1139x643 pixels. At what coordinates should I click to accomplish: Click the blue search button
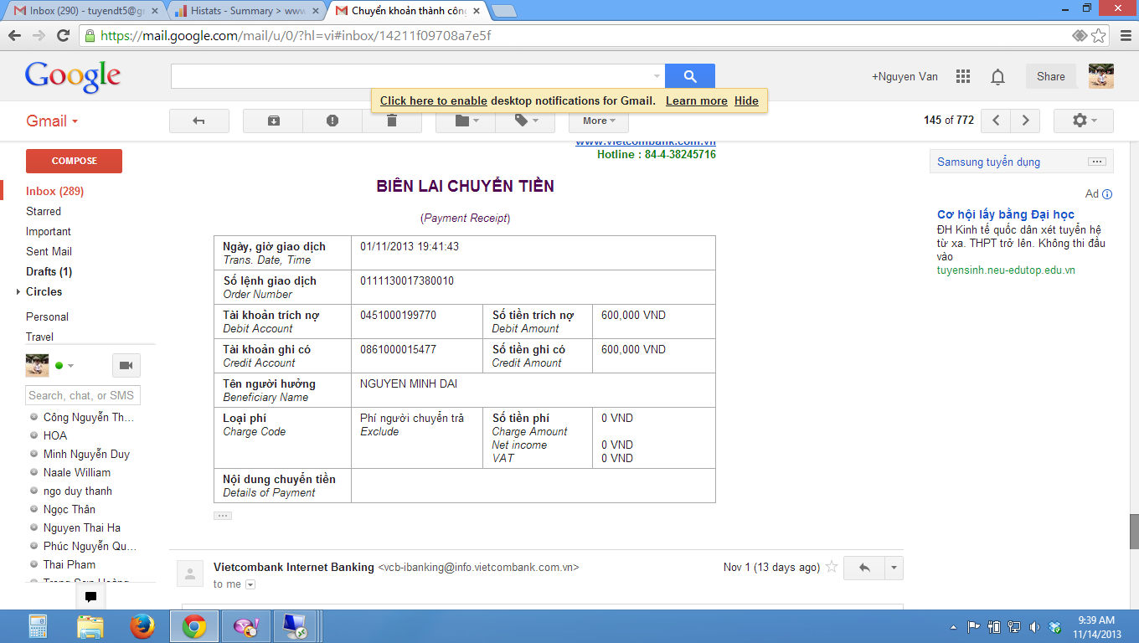(690, 76)
